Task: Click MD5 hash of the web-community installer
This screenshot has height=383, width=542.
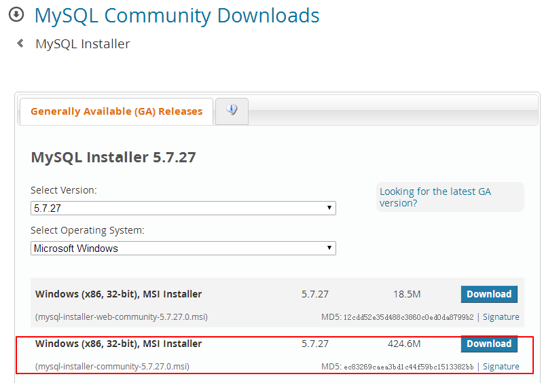Action: pyautogui.click(x=408, y=317)
